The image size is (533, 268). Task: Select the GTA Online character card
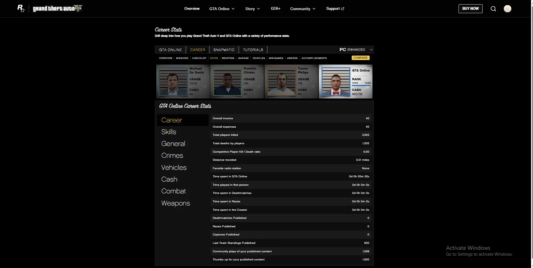click(x=345, y=81)
